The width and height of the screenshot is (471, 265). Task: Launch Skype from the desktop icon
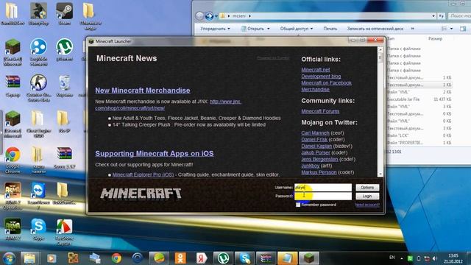pos(38,230)
